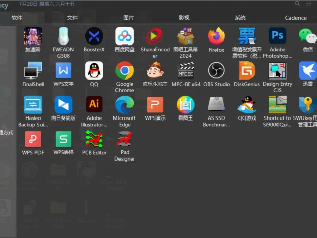Open 增值税发票开票软件 icon
The height and width of the screenshot is (238, 317).
click(x=247, y=36)
